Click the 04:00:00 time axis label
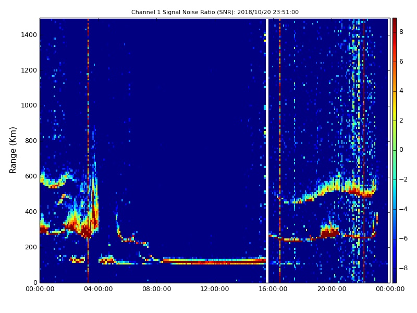 (99, 289)
